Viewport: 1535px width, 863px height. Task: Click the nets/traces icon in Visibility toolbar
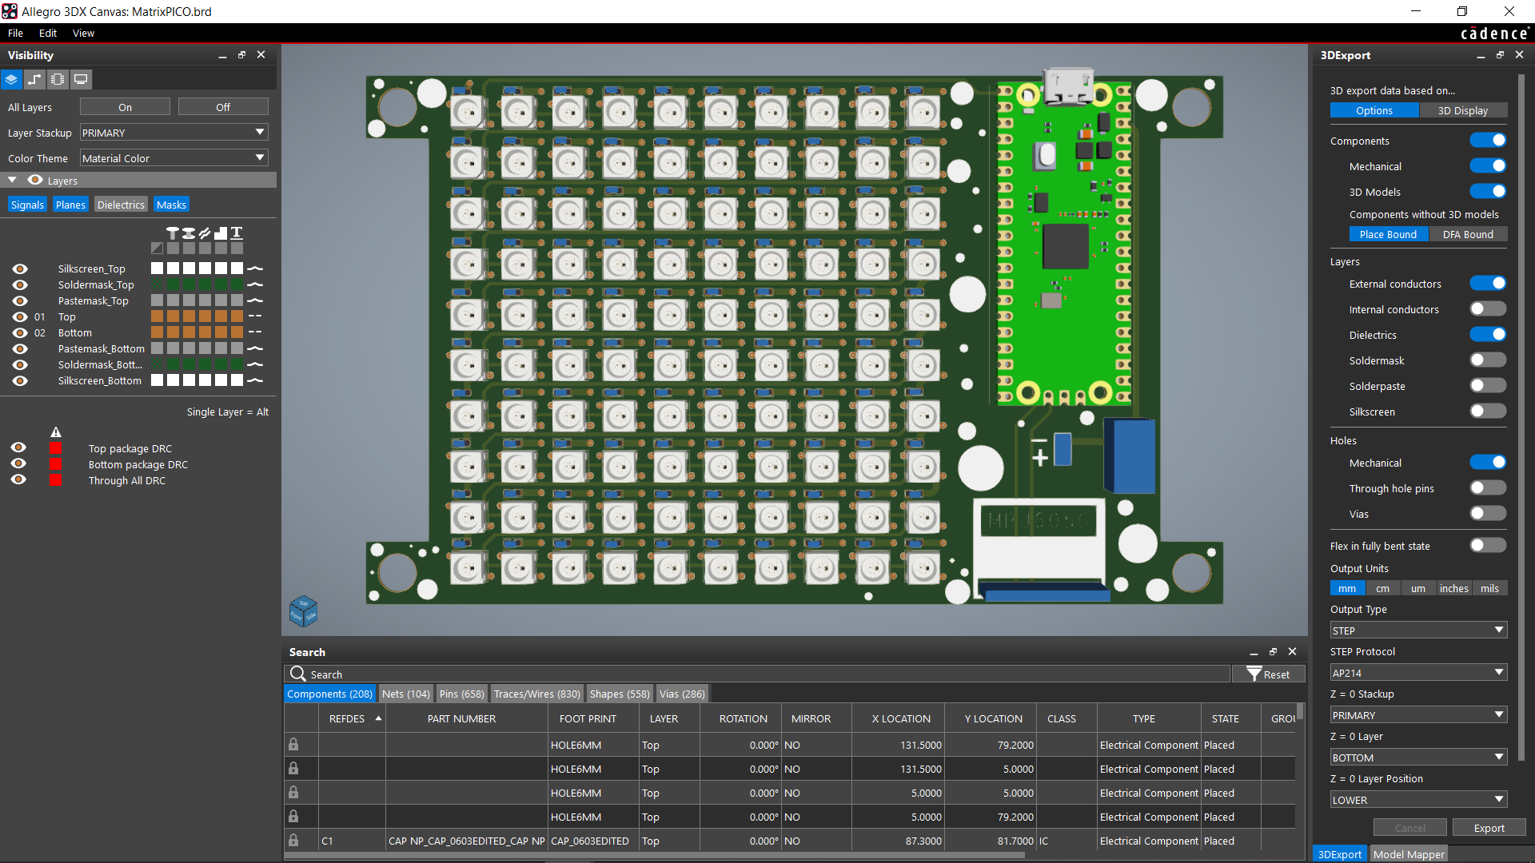[x=34, y=79]
